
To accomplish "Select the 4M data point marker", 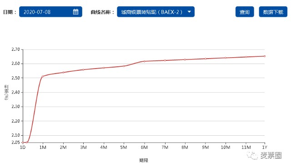I will [x=104, y=68].
